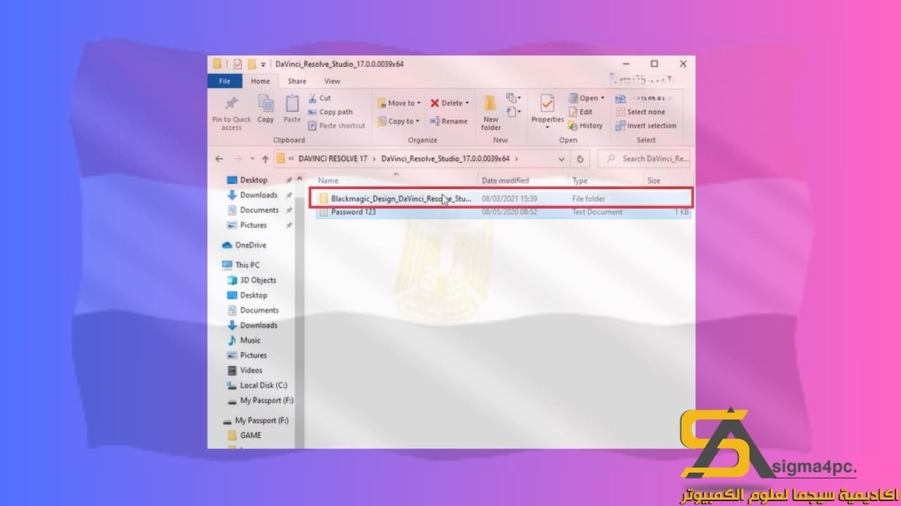Image resolution: width=901 pixels, height=506 pixels.
Task: Open Desktop under This PC
Action: [247, 295]
